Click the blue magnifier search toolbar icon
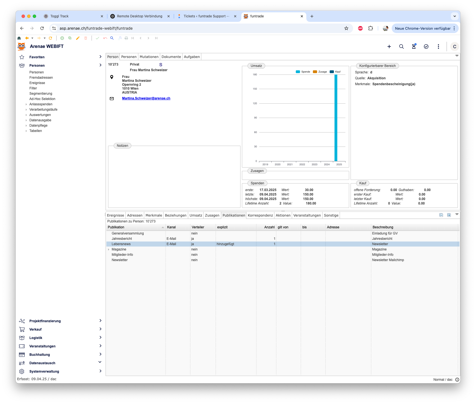The height and width of the screenshot is (404, 476). [112, 38]
